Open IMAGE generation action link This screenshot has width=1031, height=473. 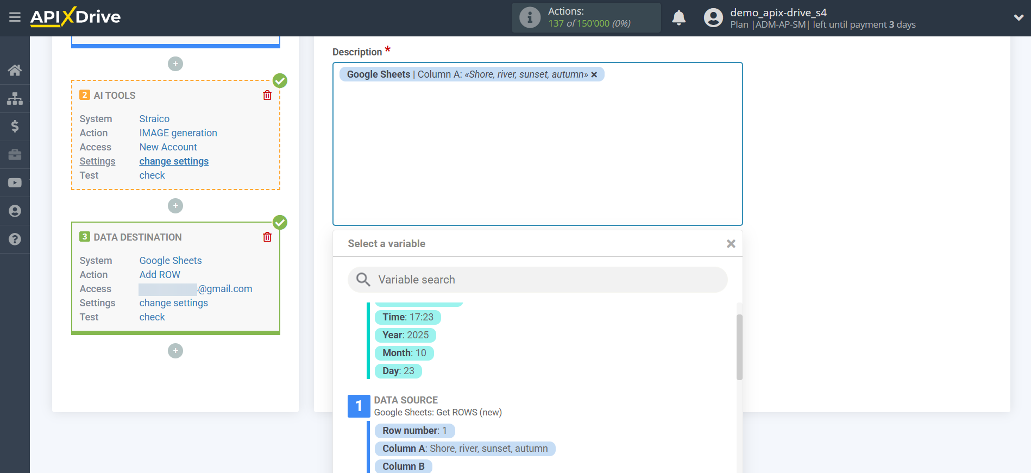(178, 133)
